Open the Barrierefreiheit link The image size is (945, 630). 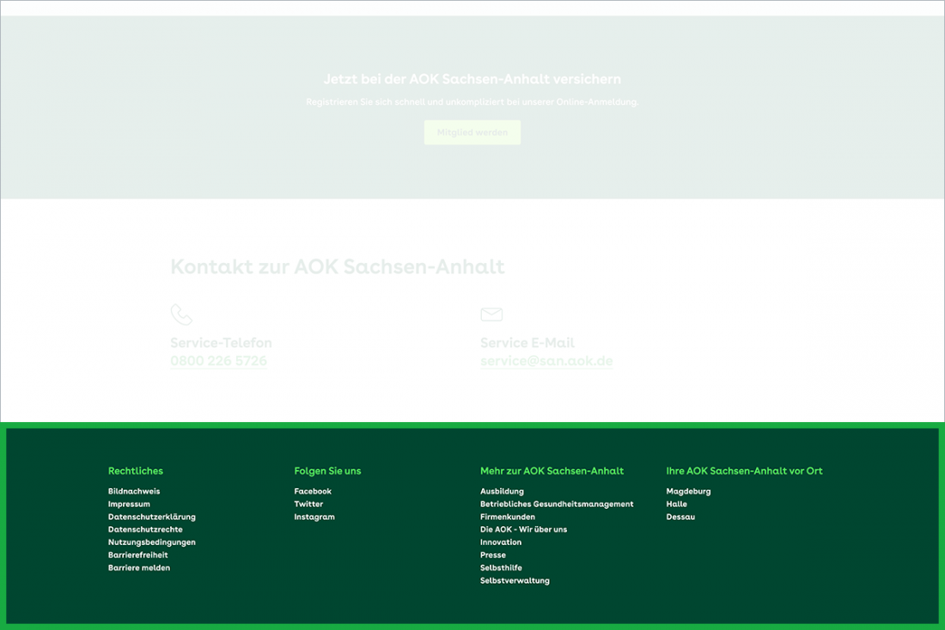click(138, 554)
